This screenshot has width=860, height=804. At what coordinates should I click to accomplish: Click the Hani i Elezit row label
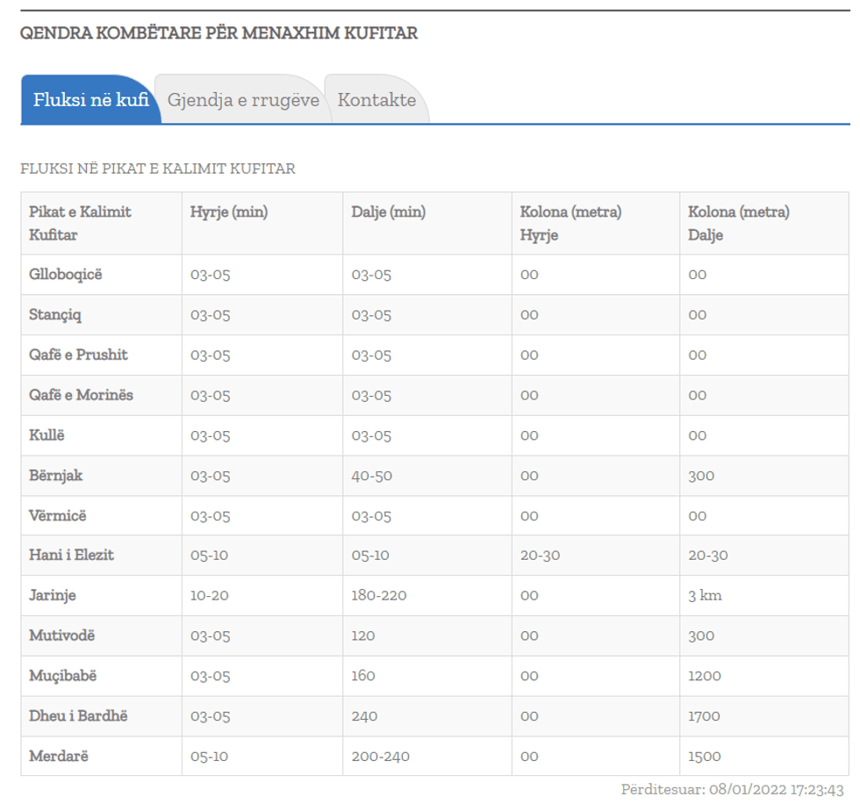click(71, 556)
